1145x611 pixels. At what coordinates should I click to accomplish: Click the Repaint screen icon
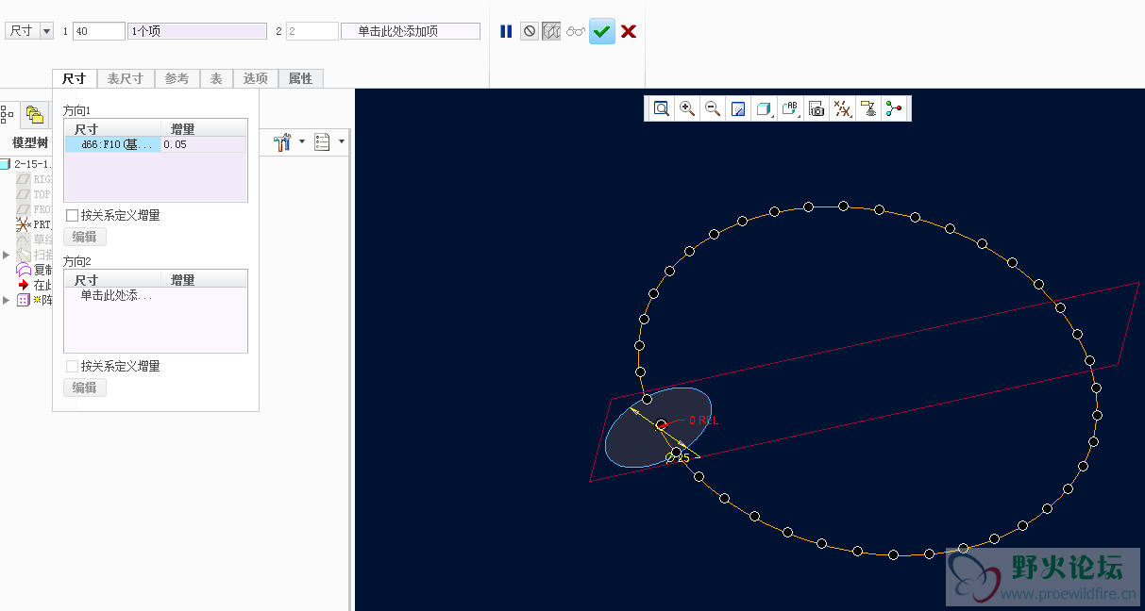(x=739, y=108)
